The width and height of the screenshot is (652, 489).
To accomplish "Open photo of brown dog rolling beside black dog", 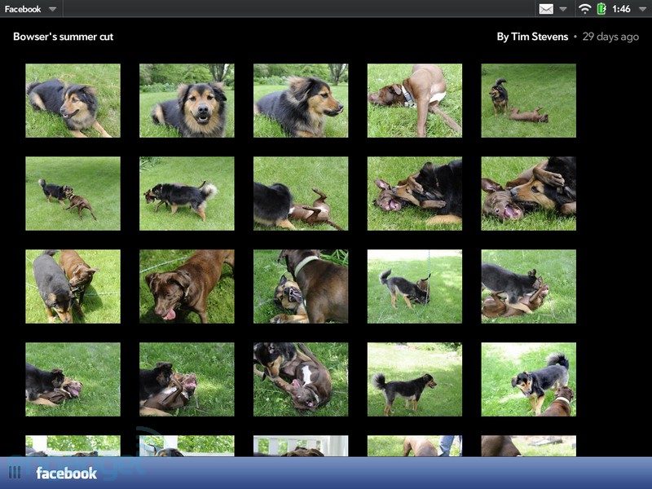I will point(301,193).
